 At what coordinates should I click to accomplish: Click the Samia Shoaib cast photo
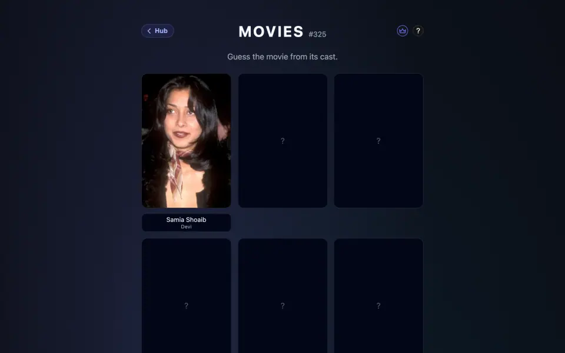pyautogui.click(x=187, y=141)
